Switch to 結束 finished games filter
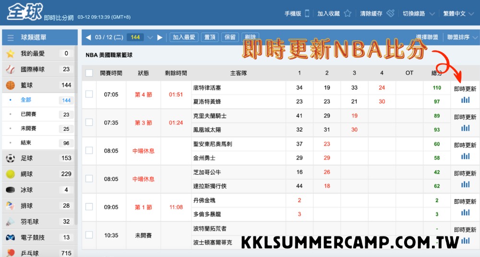This screenshot has height=257, width=480. click(x=25, y=143)
